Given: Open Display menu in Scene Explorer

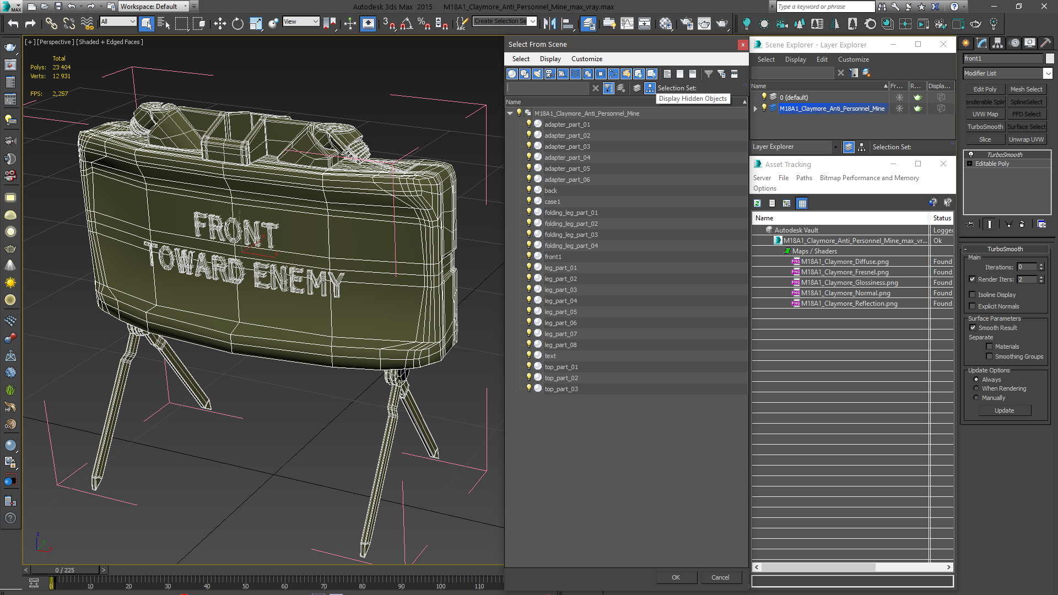Looking at the screenshot, I should (x=795, y=59).
